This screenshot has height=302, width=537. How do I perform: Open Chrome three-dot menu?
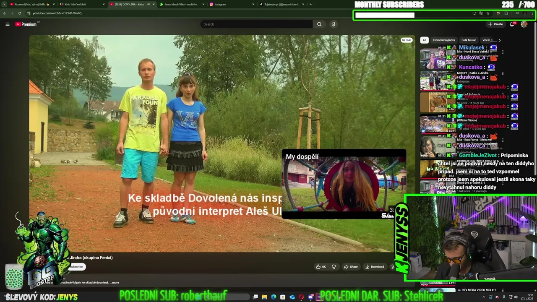(532, 13)
